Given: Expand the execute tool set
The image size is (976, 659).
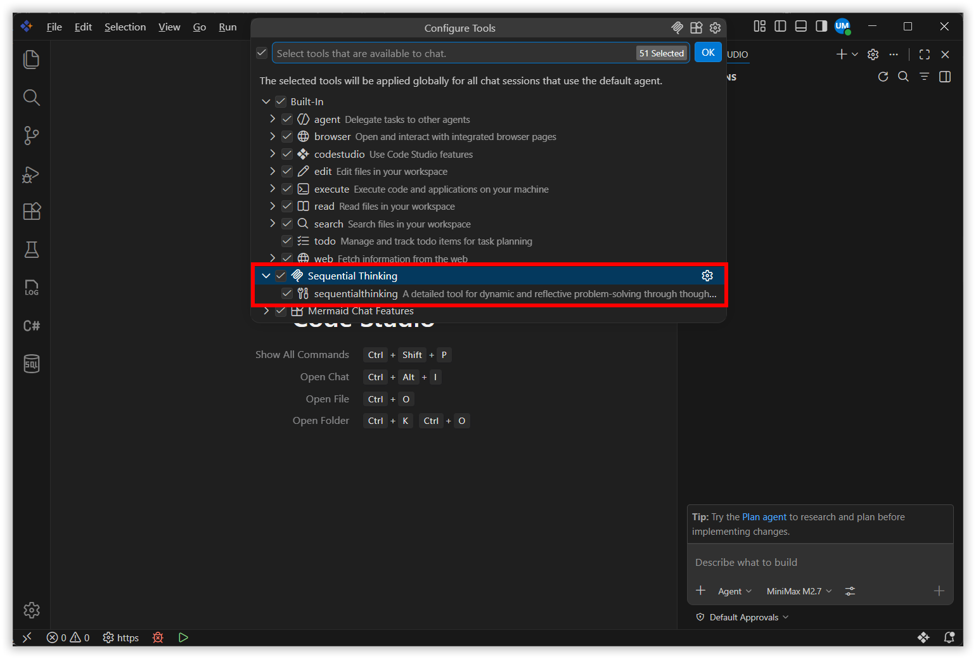Looking at the screenshot, I should [273, 189].
